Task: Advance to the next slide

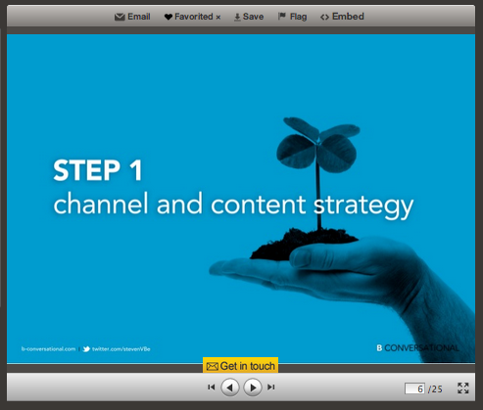Action: pyautogui.click(x=253, y=387)
